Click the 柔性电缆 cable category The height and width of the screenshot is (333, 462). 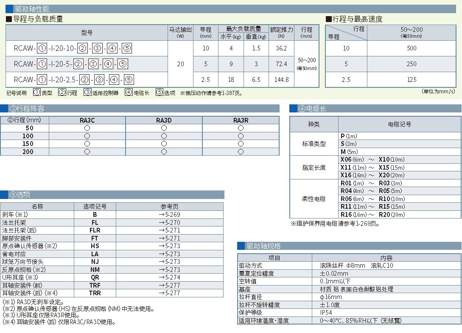314,199
